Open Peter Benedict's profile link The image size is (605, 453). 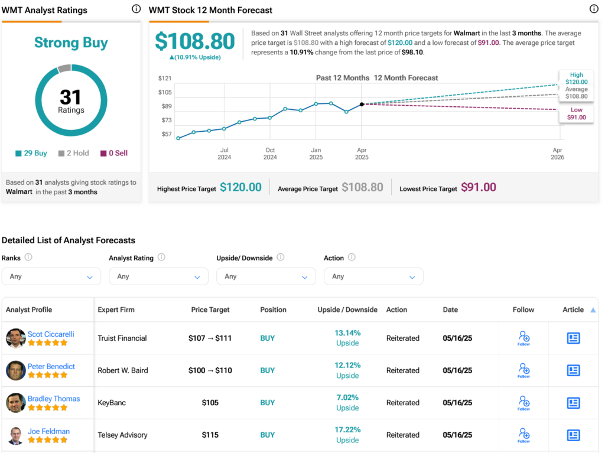pyautogui.click(x=51, y=367)
